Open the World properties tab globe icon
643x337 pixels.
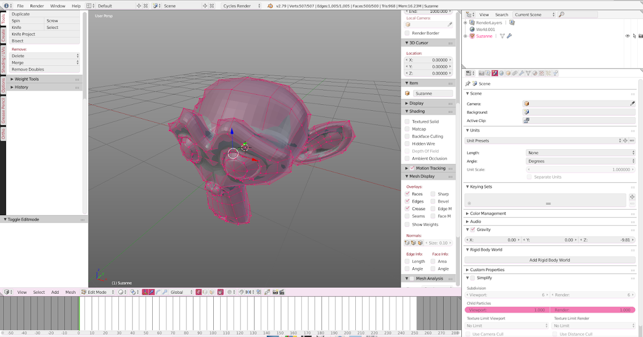[x=501, y=73]
